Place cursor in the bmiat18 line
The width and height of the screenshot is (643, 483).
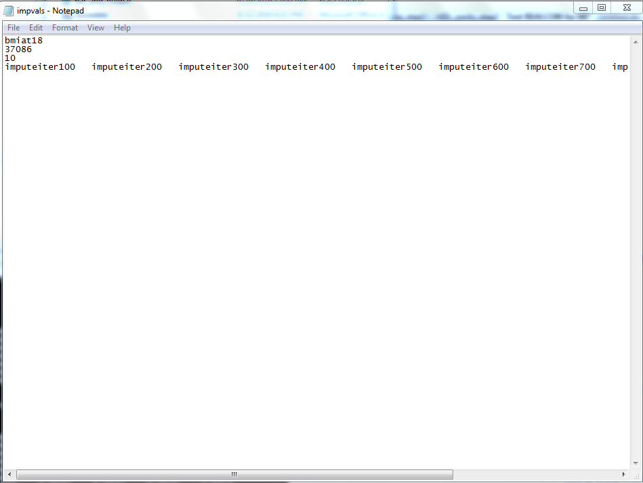24,41
